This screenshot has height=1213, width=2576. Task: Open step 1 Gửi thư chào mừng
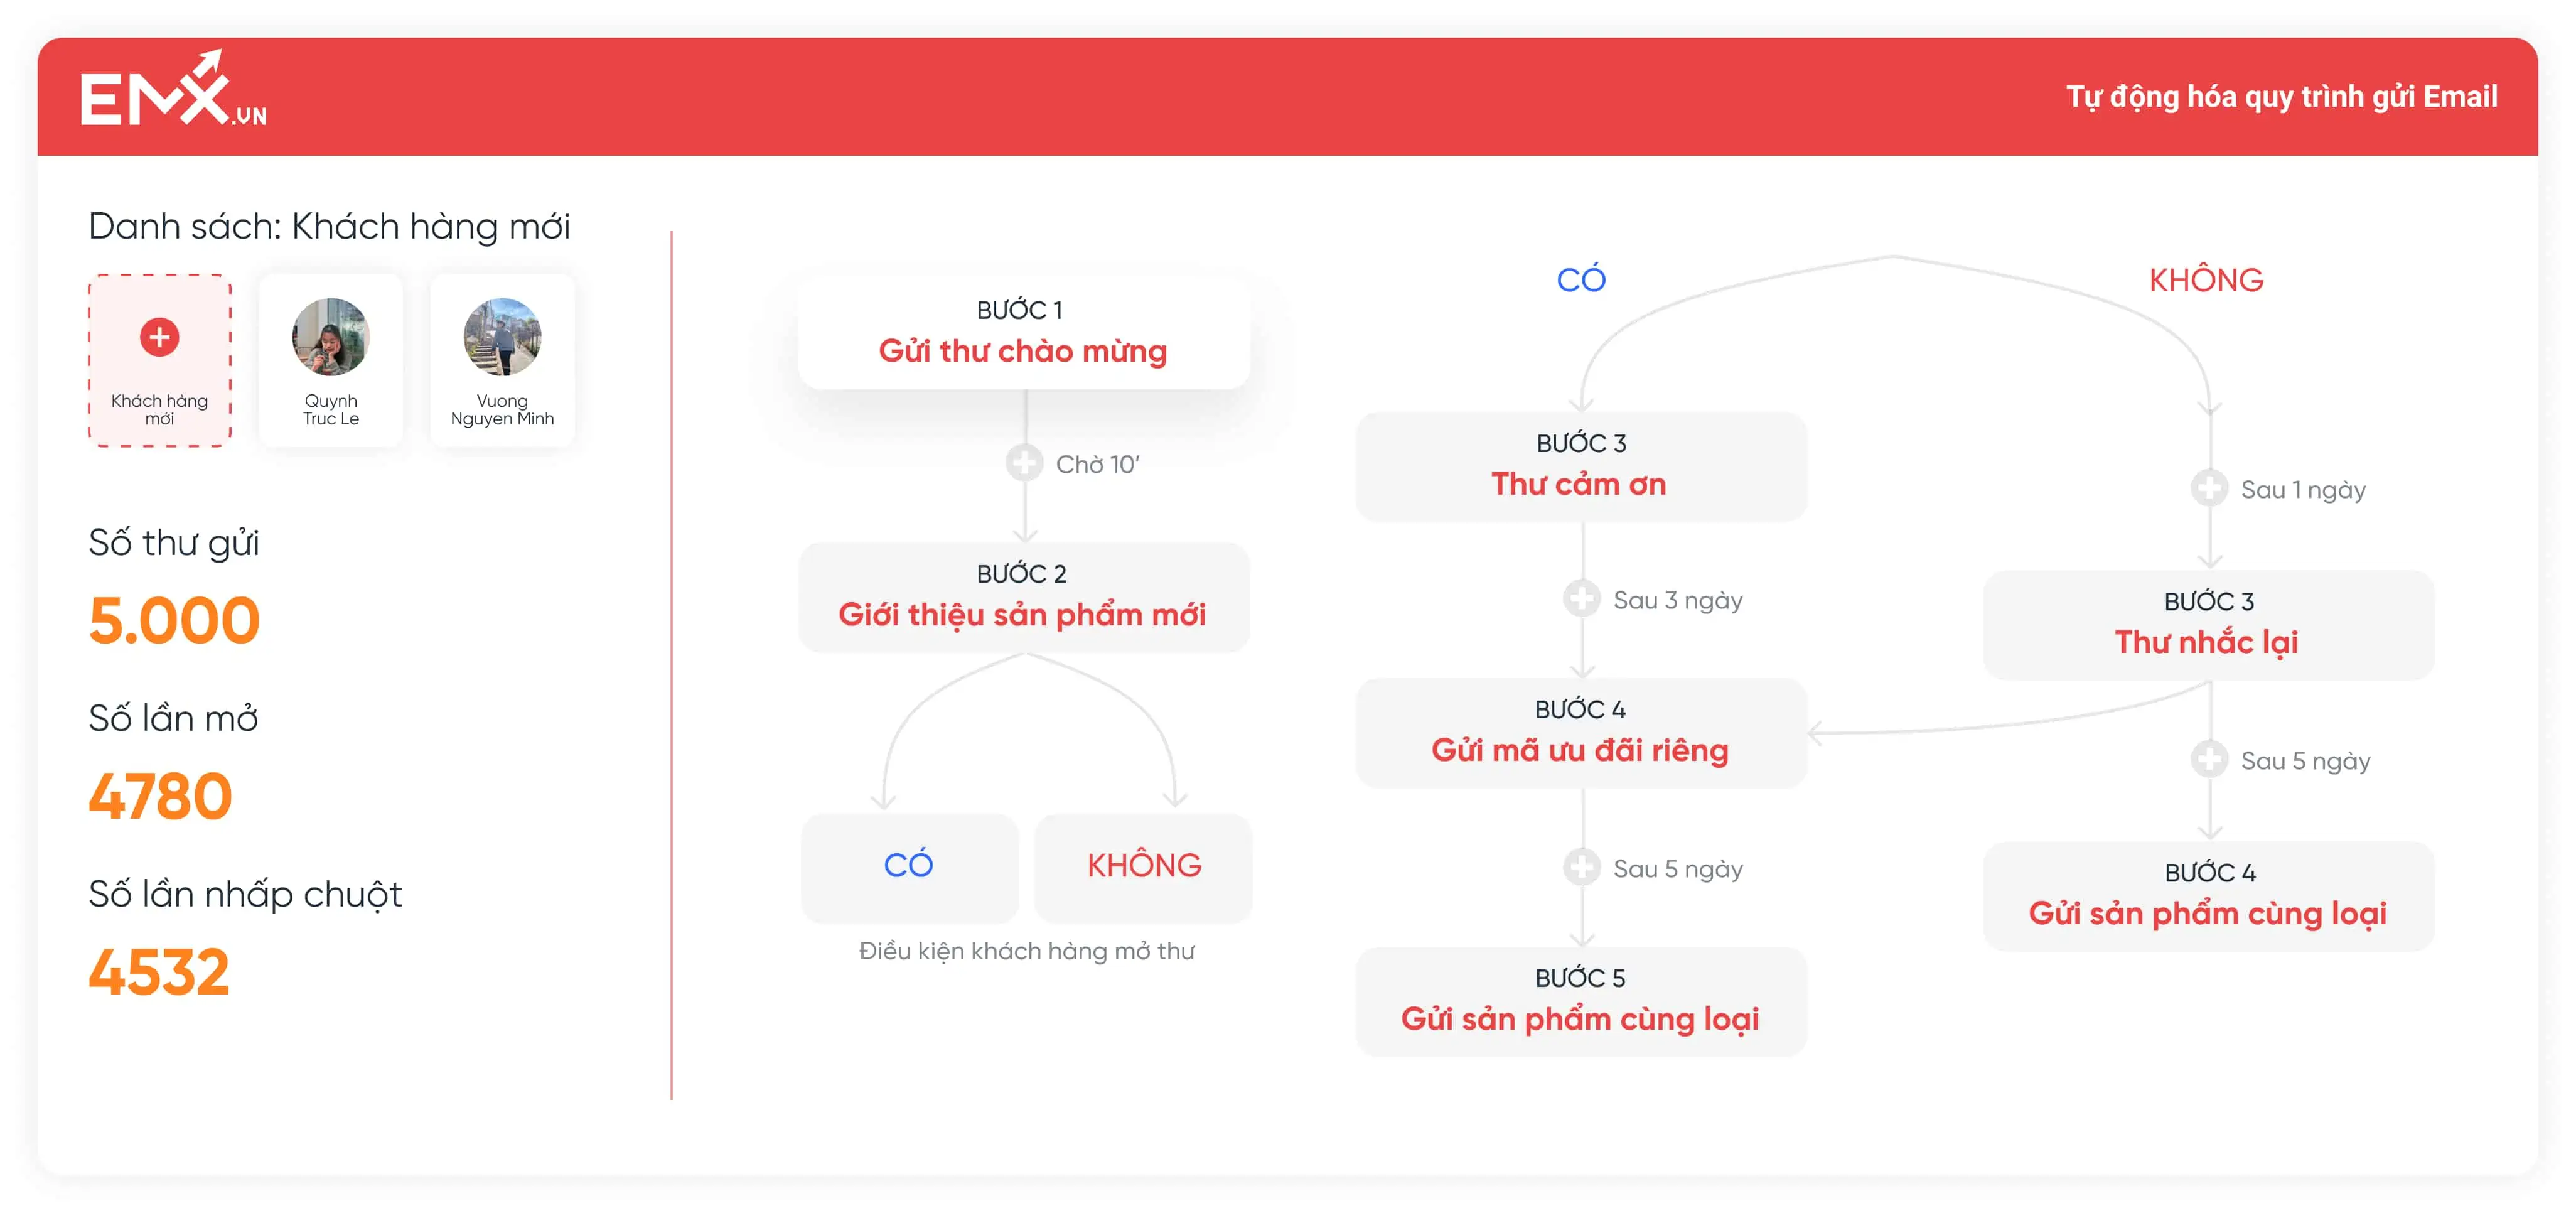[1023, 333]
